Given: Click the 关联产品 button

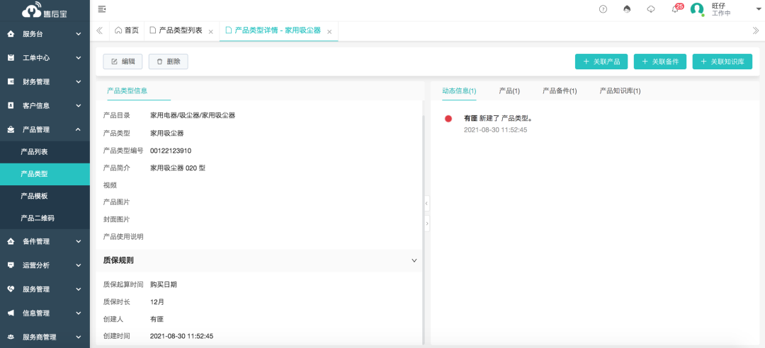Looking at the screenshot, I should click(x=601, y=62).
